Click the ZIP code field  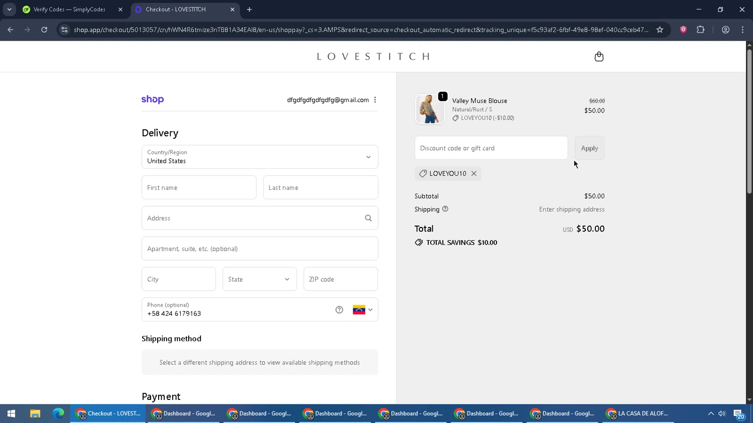(x=340, y=279)
